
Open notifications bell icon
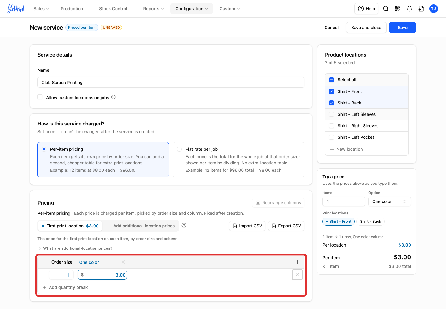point(409,9)
